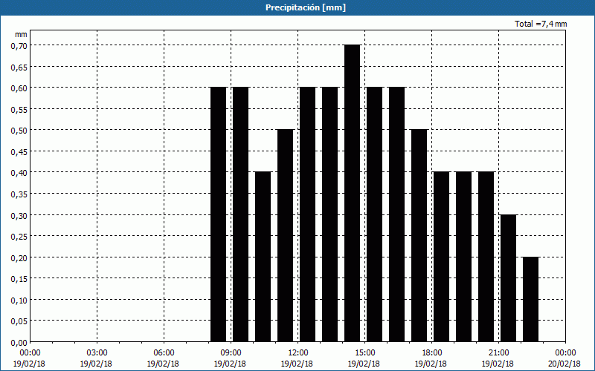
Task: Select the 0,40 bar starting at 18:00
Action: [441, 257]
